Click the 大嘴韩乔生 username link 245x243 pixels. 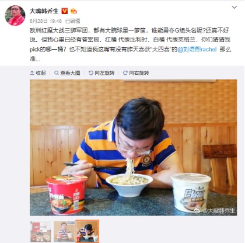tap(44, 11)
